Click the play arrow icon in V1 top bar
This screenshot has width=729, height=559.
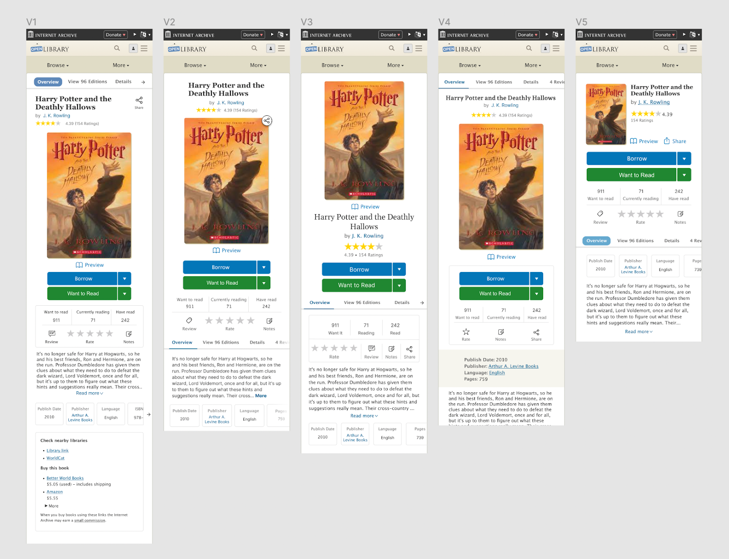click(x=135, y=35)
